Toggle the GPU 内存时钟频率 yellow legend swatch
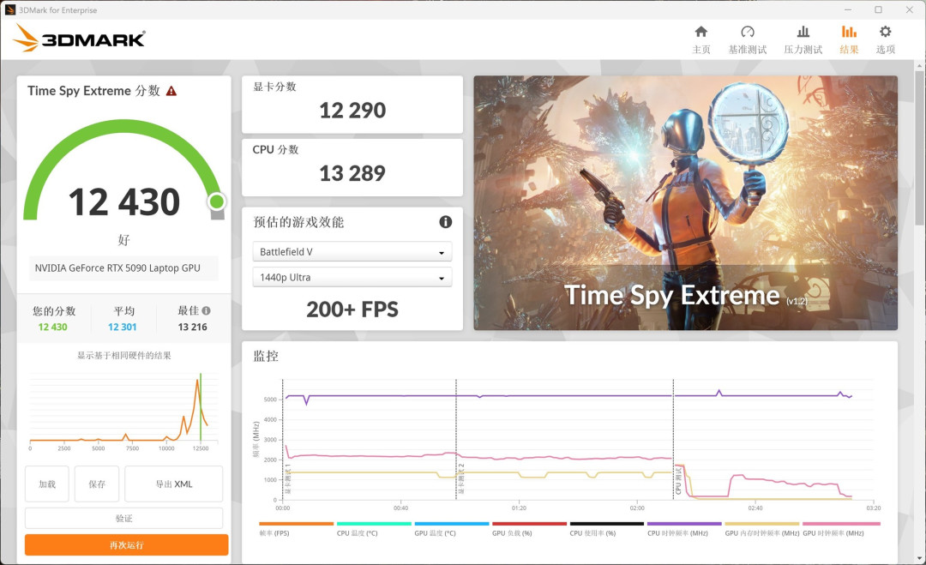The width and height of the screenshot is (926, 565). click(x=762, y=524)
